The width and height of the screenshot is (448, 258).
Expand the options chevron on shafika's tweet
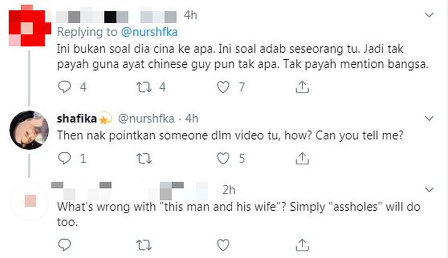pos(429,117)
